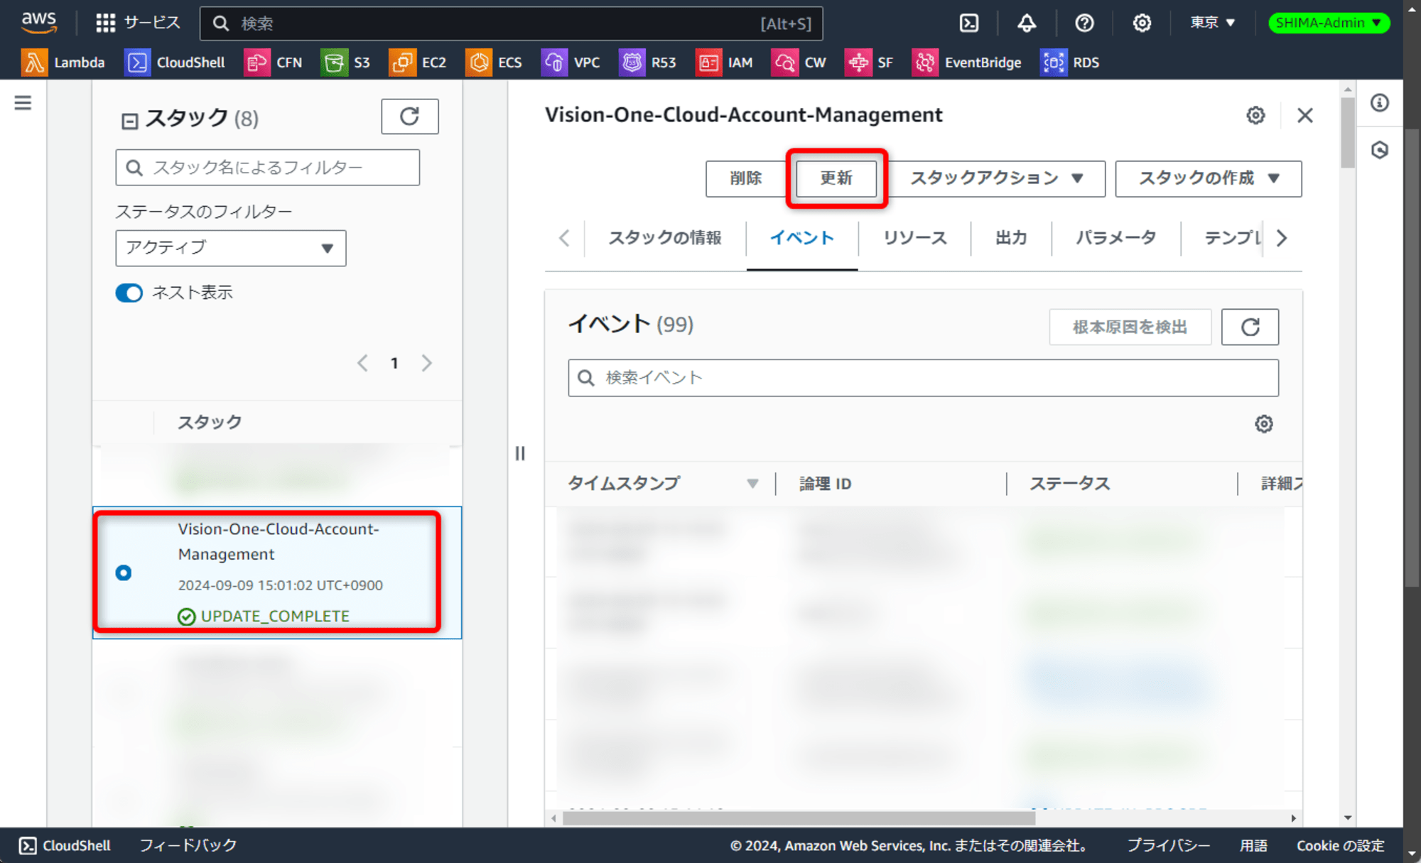Open スタックアクション dropdown
Screen dimensions: 1421x863
click(x=998, y=178)
